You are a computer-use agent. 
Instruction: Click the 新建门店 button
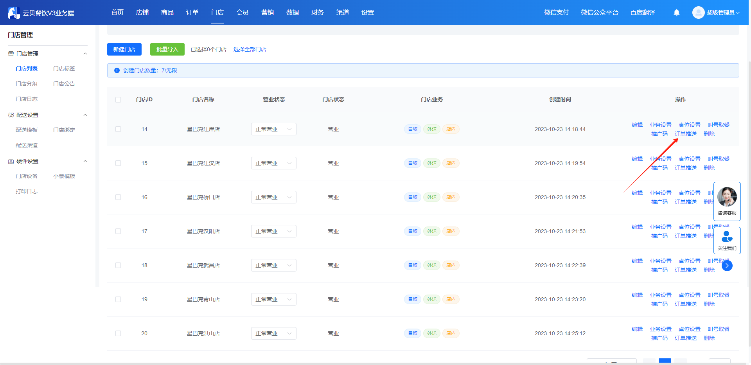coord(124,49)
